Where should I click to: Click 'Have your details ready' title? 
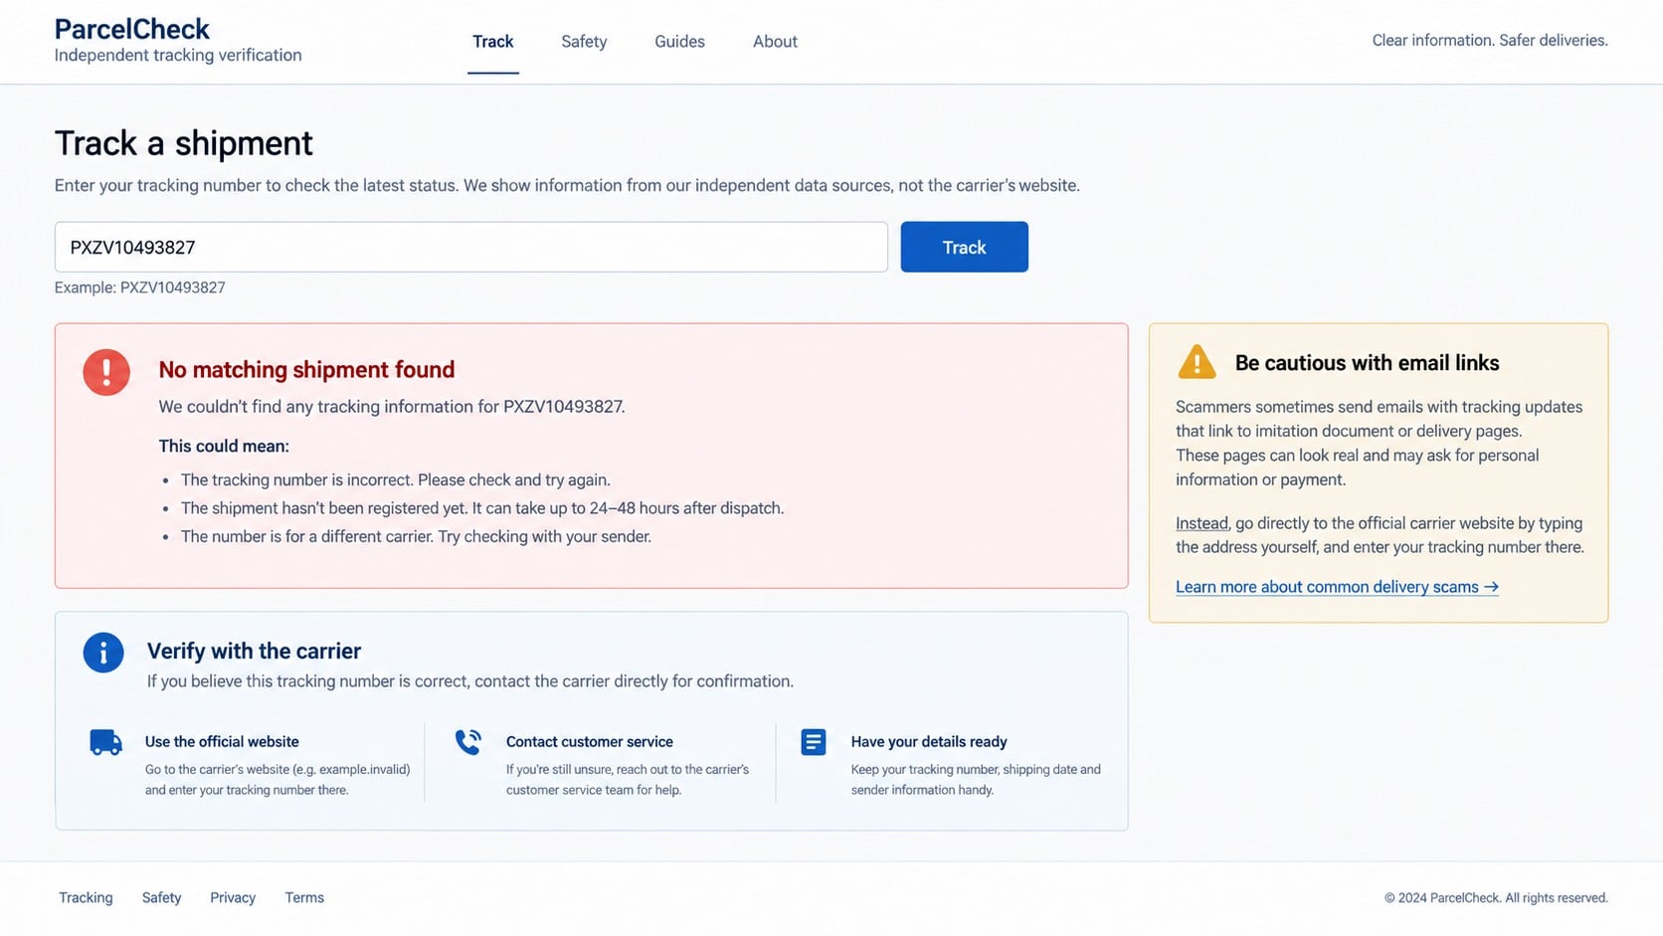pos(929,742)
